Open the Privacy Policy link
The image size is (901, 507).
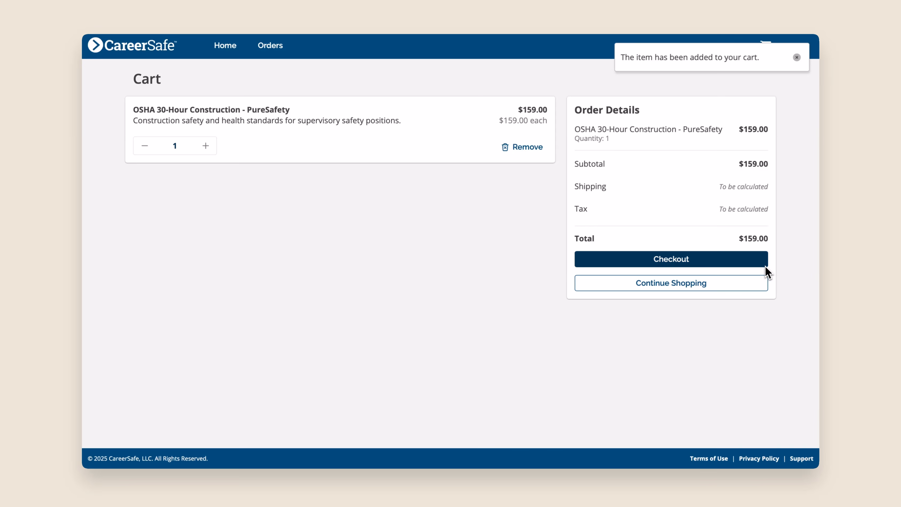pyautogui.click(x=759, y=458)
